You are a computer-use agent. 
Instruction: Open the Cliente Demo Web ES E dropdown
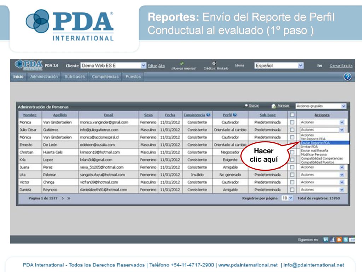pos(113,66)
